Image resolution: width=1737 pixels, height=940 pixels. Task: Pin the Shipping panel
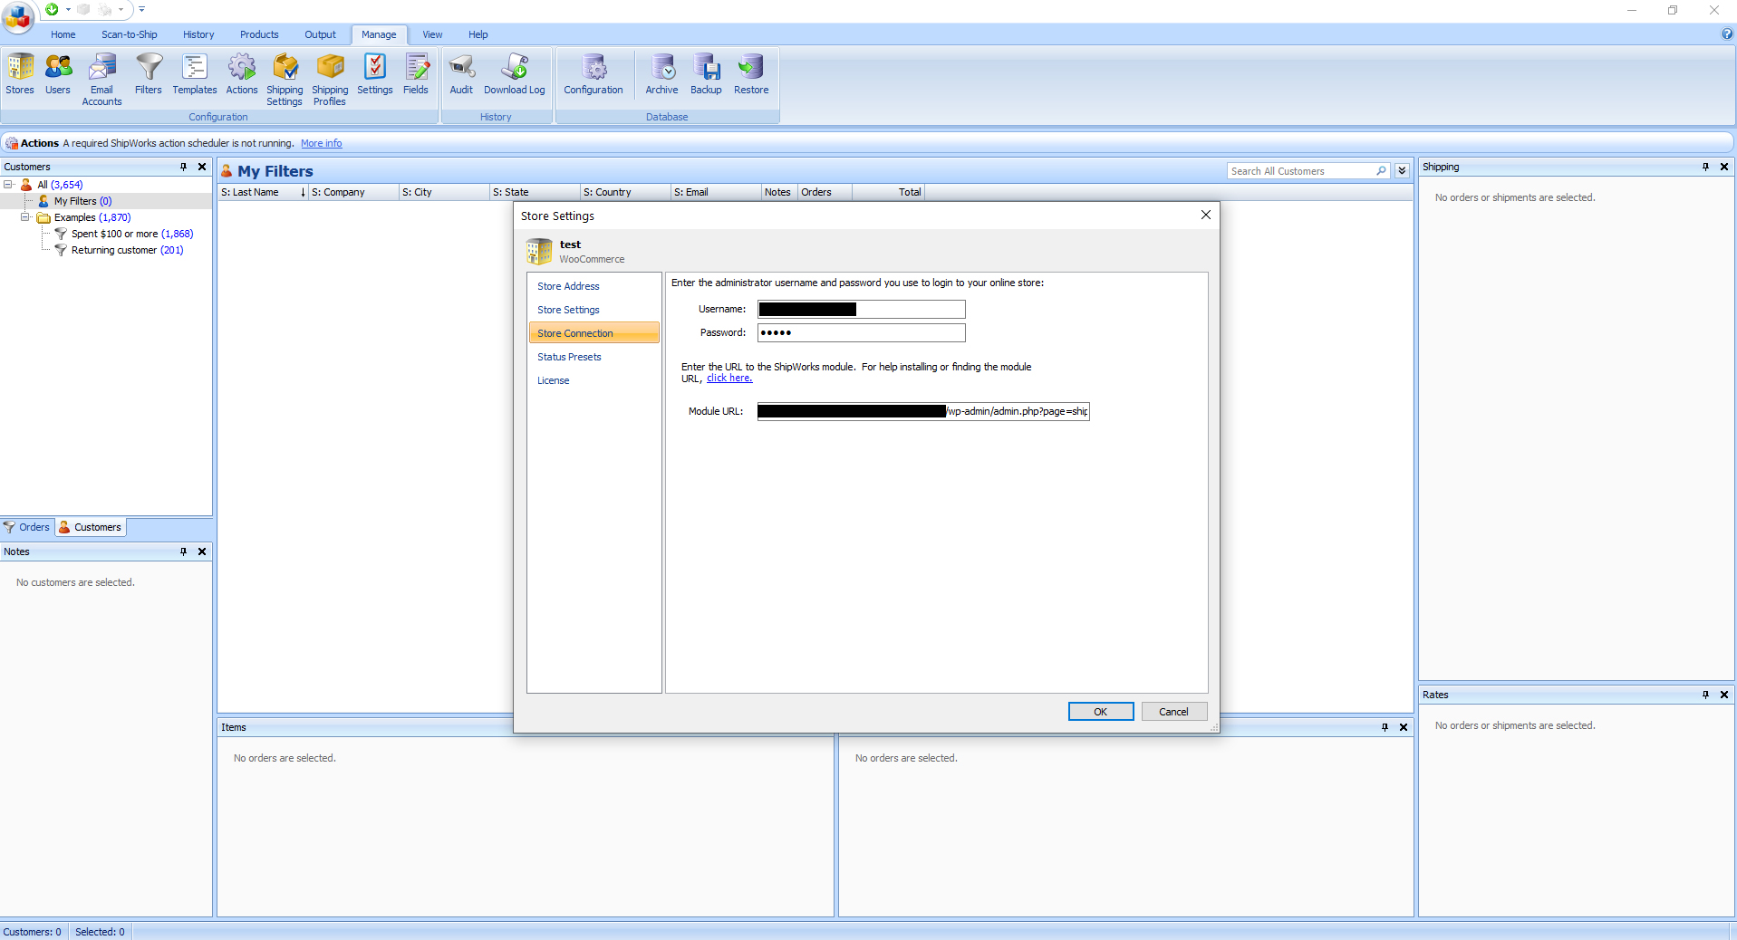pos(1705,167)
